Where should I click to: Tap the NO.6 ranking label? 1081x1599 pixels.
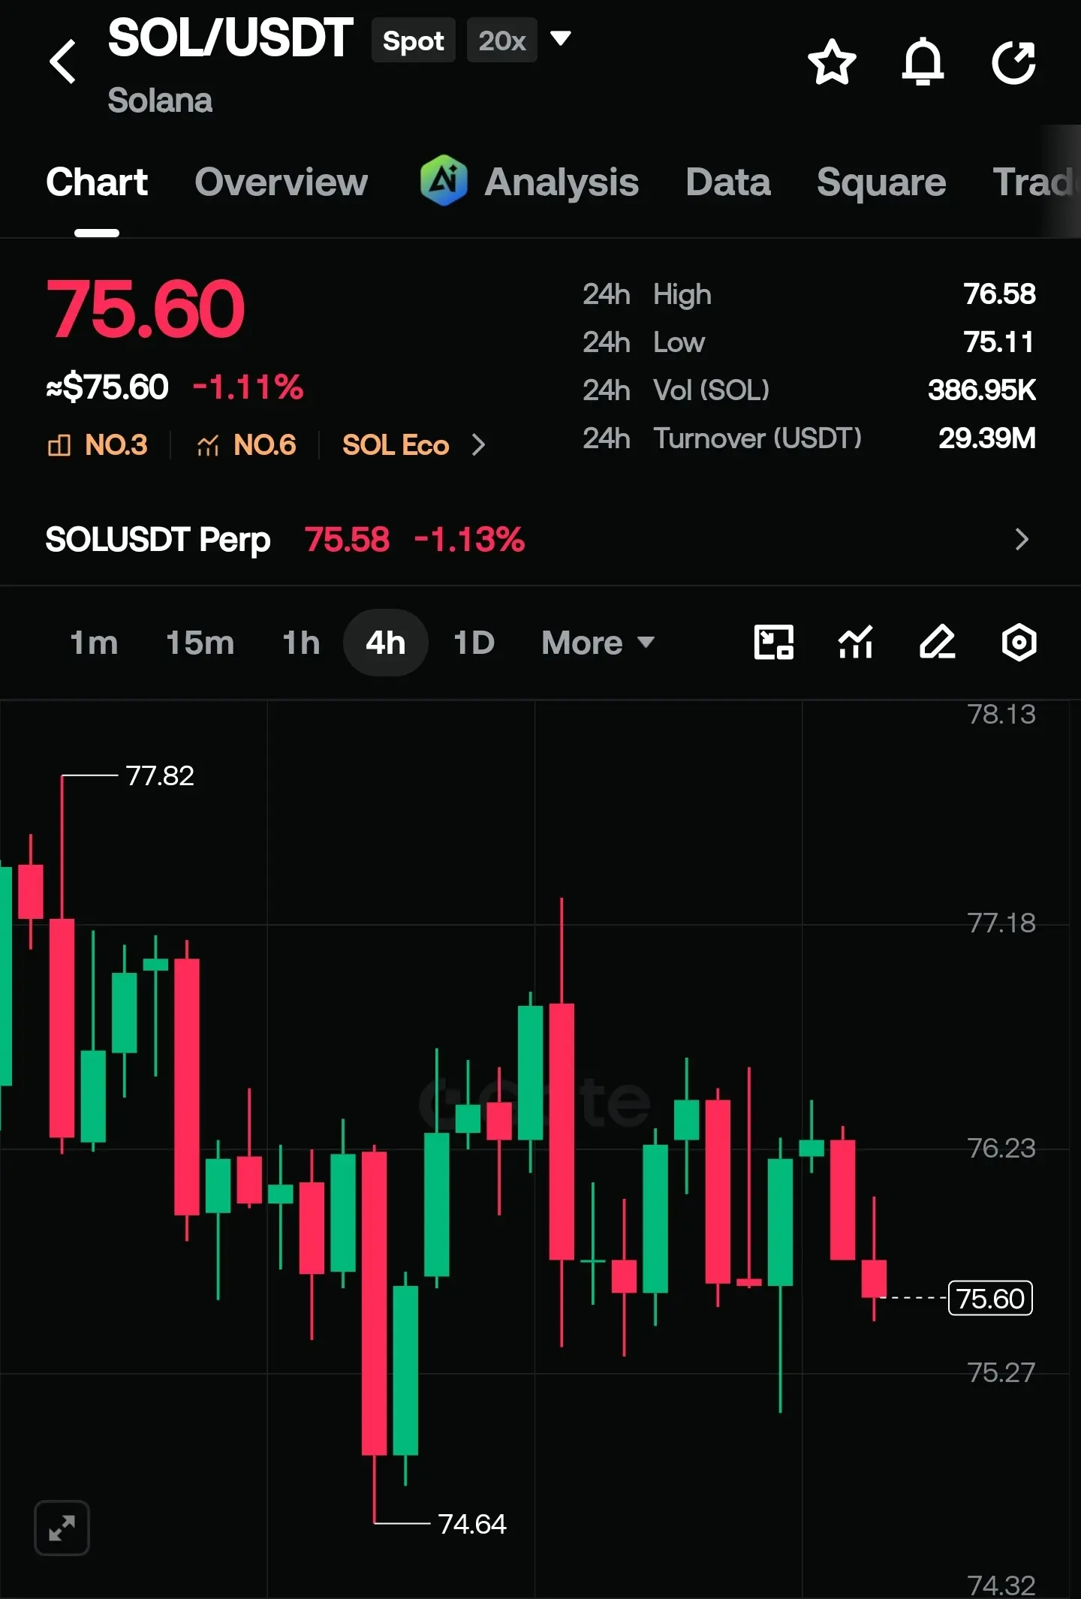coord(265,445)
